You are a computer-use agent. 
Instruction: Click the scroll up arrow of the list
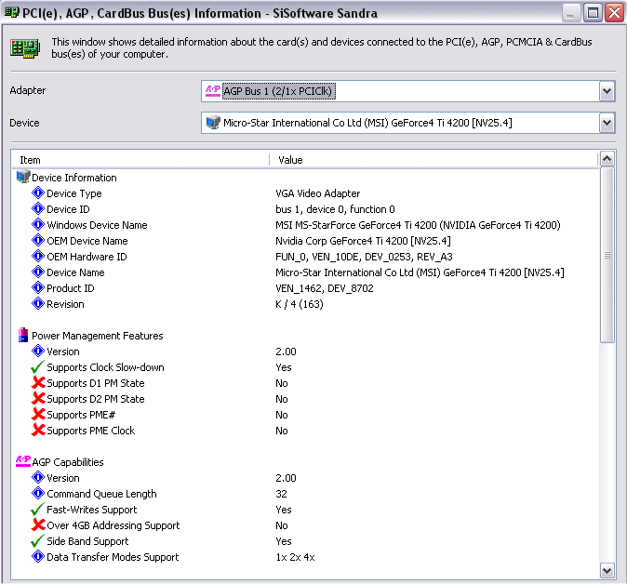point(607,159)
